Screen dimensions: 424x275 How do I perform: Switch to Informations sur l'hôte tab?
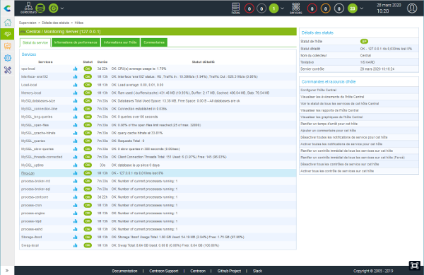(120, 42)
